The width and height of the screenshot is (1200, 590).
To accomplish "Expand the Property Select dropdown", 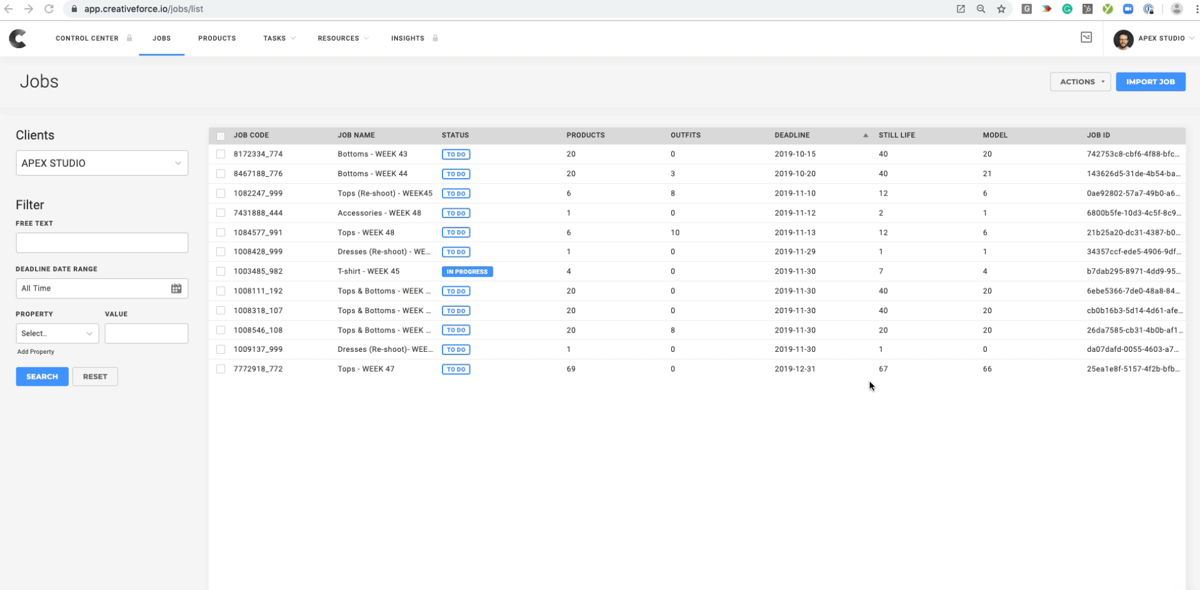I will 57,333.
